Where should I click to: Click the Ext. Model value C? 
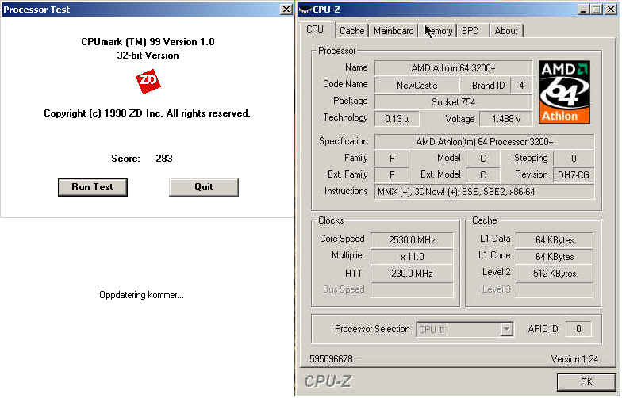(x=482, y=174)
